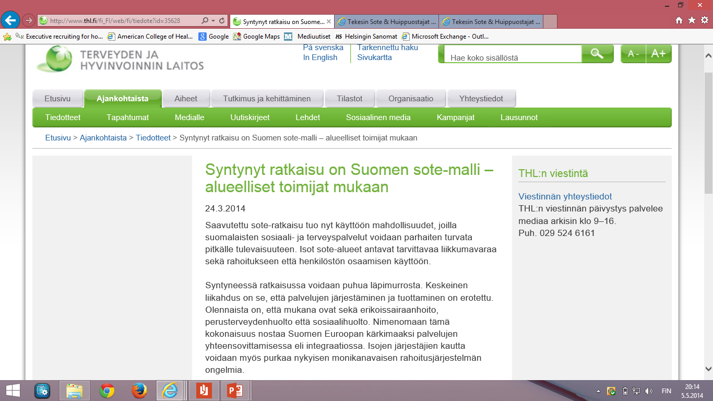Click the volume speaker tray icon
The image size is (713, 401).
coord(649,391)
